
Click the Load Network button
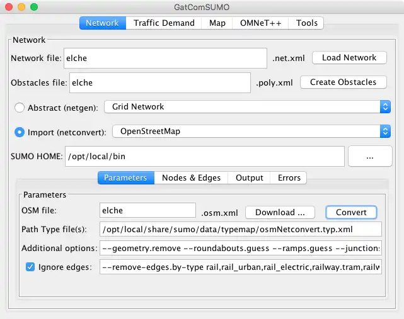[x=349, y=58]
